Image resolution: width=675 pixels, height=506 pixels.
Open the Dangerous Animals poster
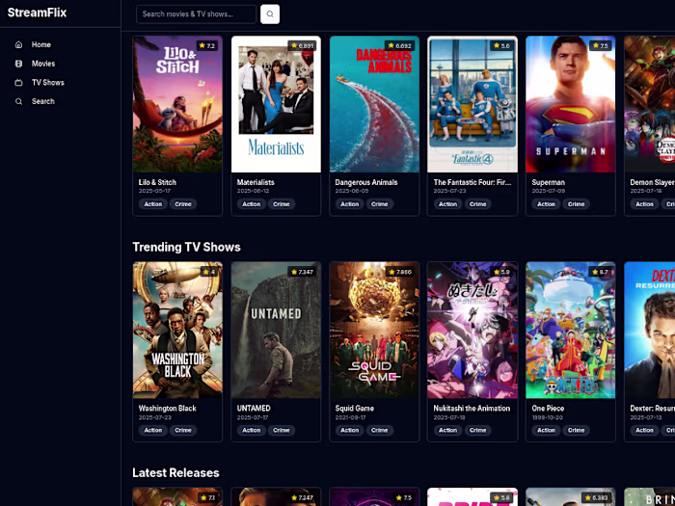pyautogui.click(x=374, y=104)
